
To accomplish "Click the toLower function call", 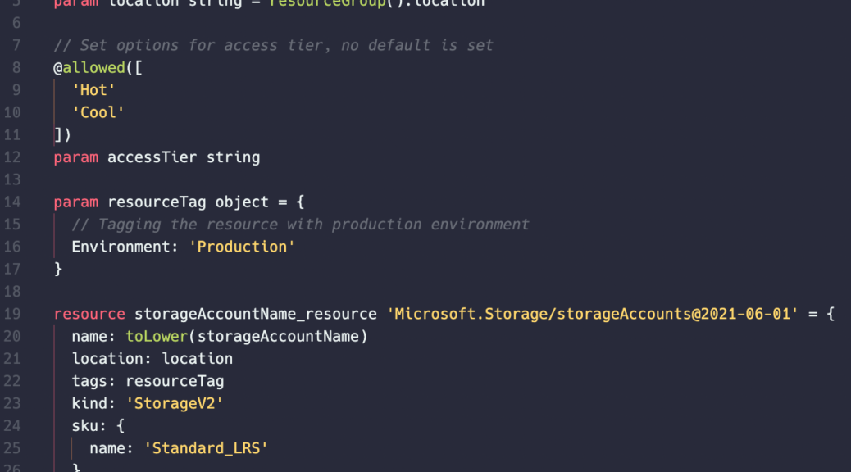I will (157, 336).
